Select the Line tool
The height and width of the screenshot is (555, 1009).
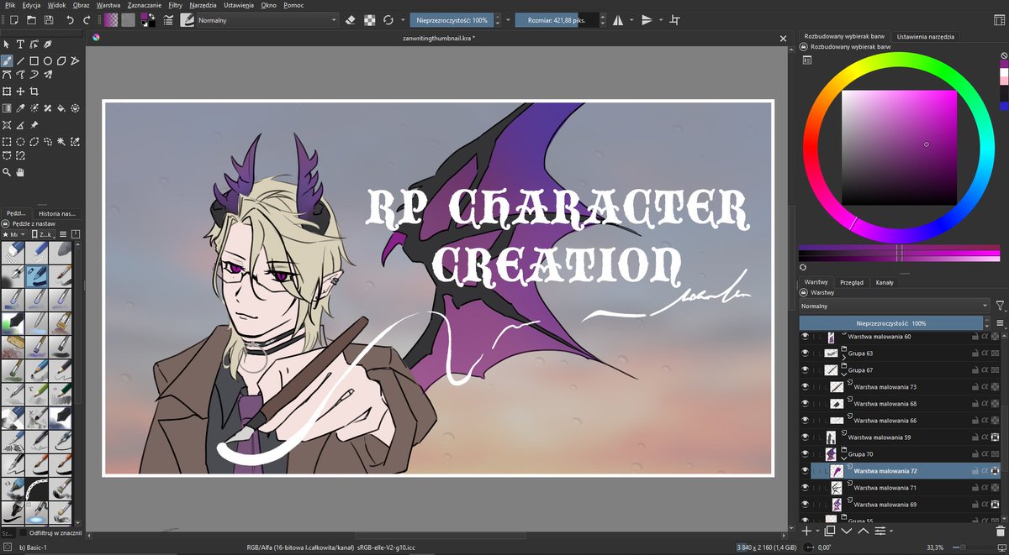pyautogui.click(x=20, y=60)
